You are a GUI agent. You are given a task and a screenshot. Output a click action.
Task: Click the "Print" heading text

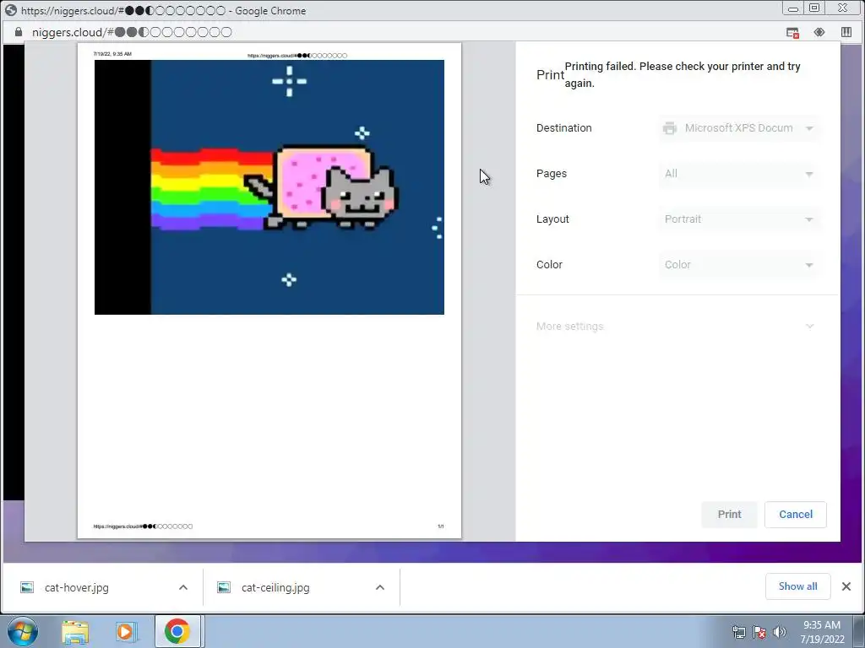(x=550, y=75)
